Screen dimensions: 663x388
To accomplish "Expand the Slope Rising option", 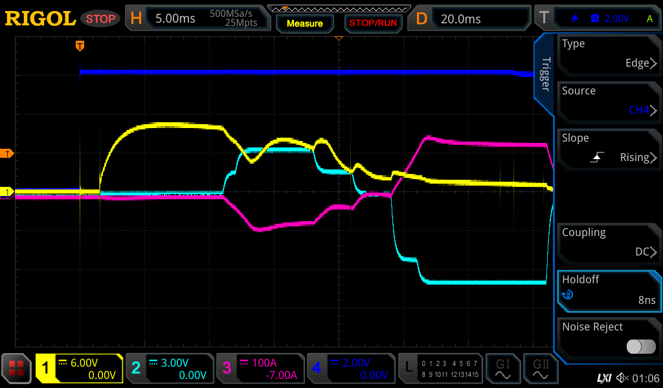I will 609,148.
